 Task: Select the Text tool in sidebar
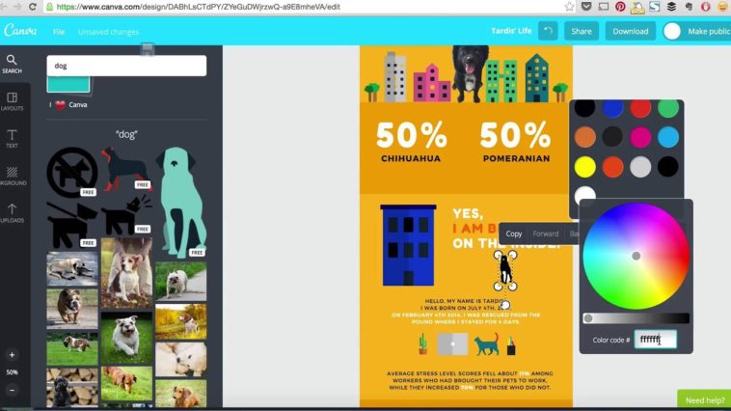coord(12,138)
